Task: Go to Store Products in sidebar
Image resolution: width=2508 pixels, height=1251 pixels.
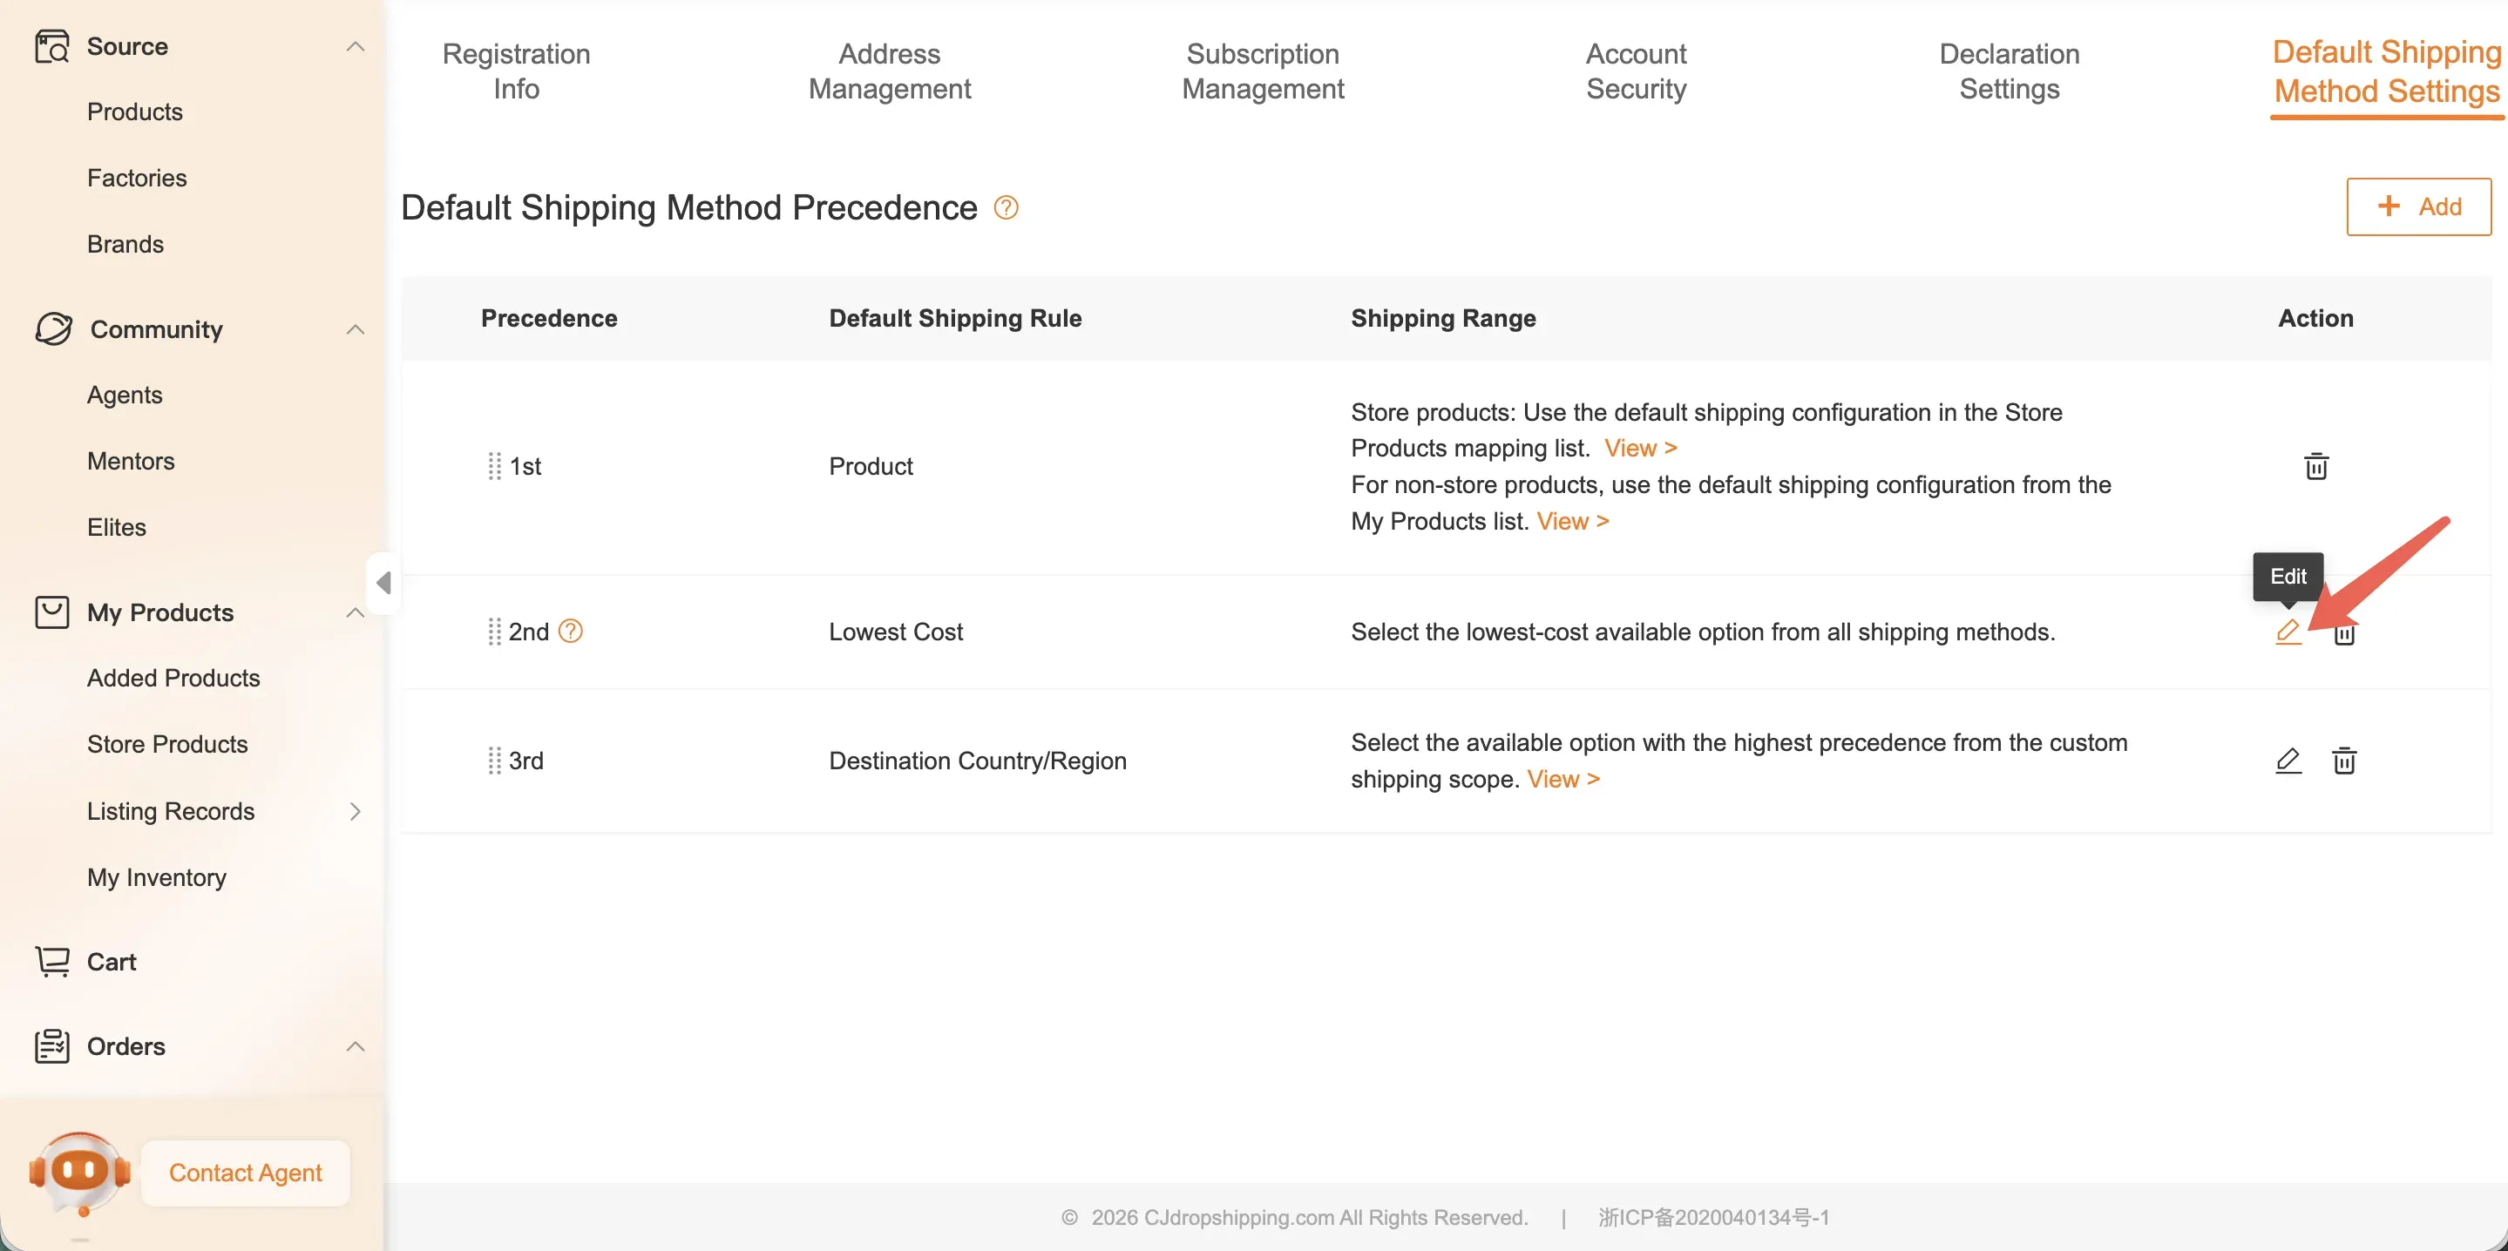Action: pos(167,744)
